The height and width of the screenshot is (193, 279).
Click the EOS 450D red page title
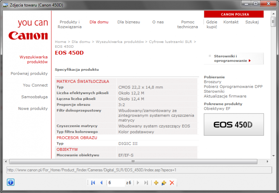point(69,53)
